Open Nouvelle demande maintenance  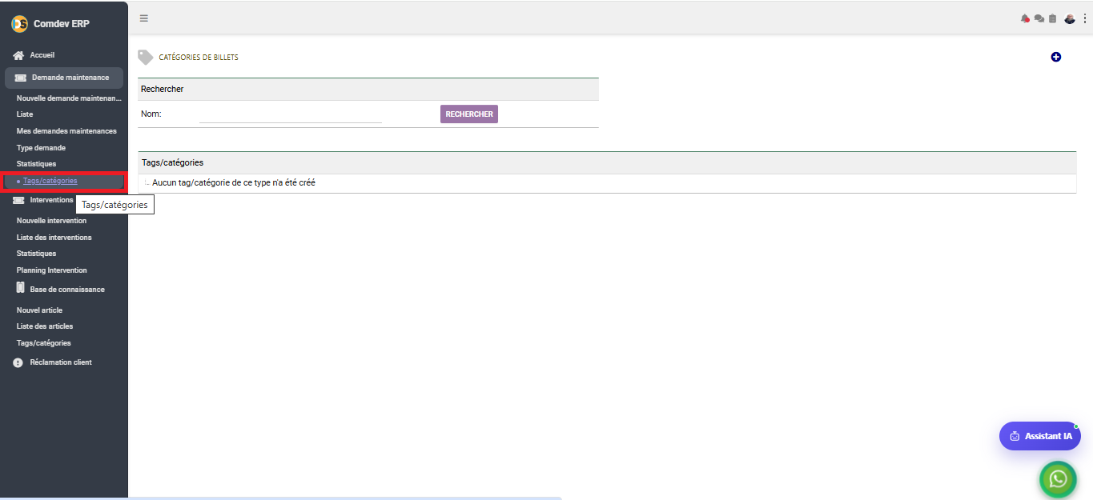click(x=69, y=98)
